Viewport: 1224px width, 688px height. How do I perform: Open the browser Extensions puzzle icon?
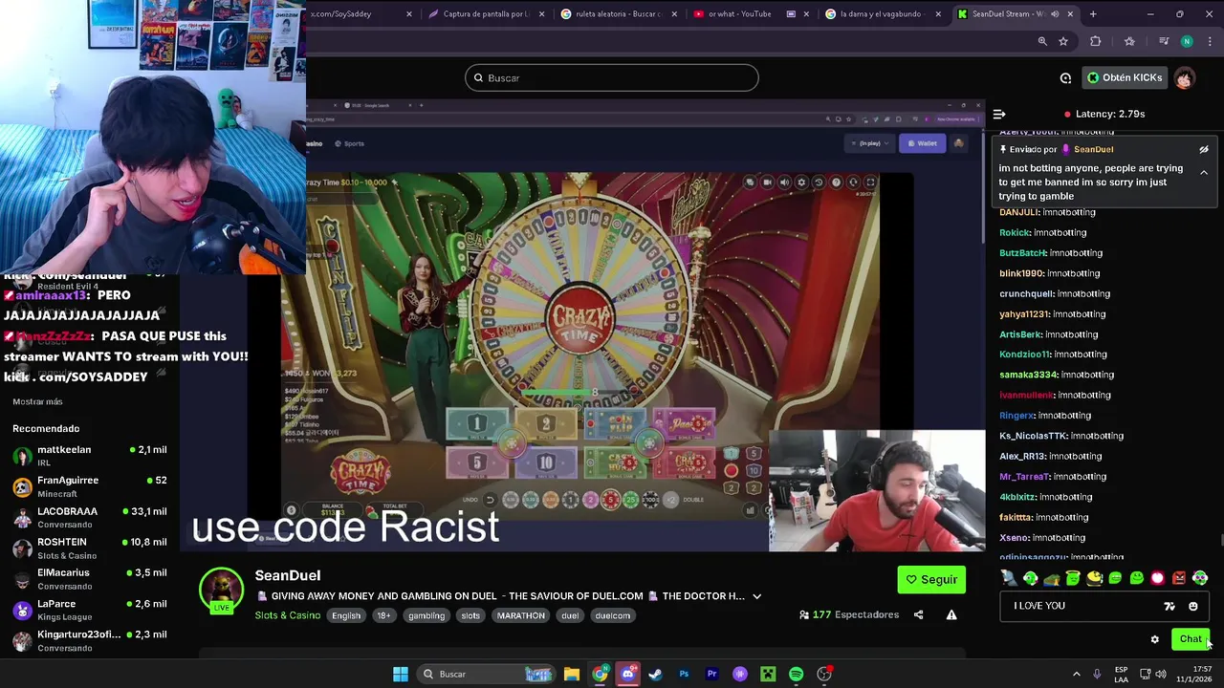coord(1096,41)
